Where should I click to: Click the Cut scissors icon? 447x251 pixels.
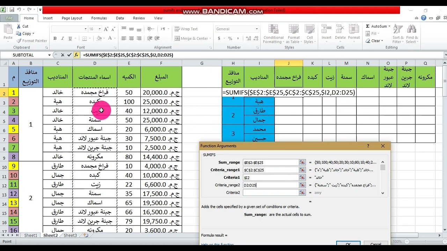19,26
